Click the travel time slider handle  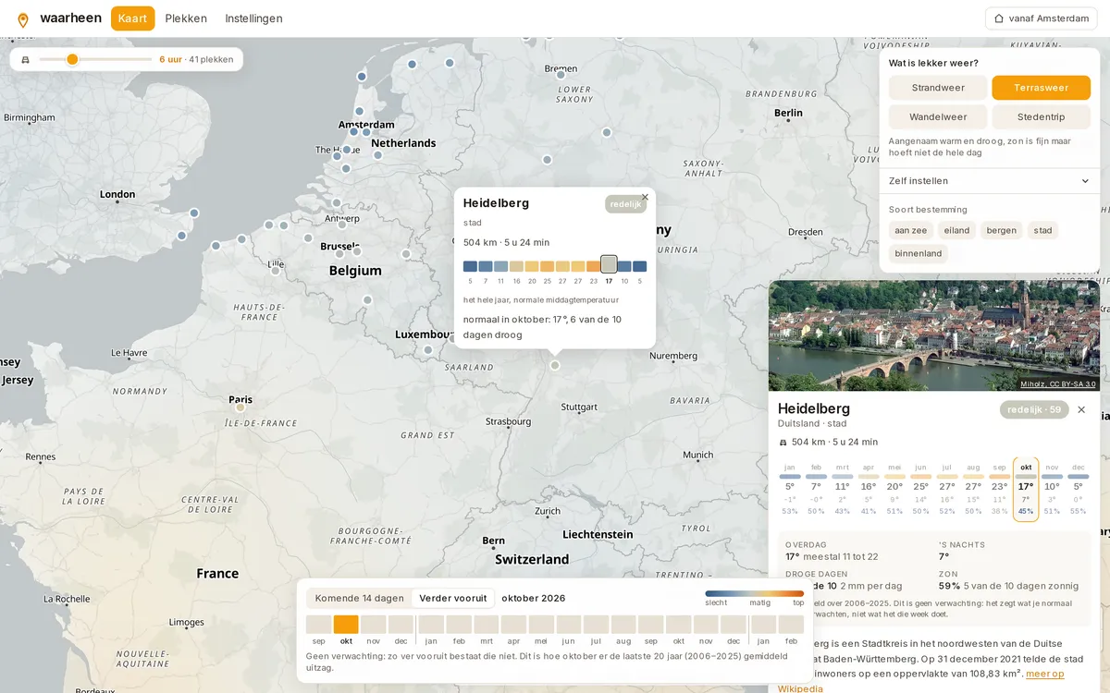[x=72, y=59]
